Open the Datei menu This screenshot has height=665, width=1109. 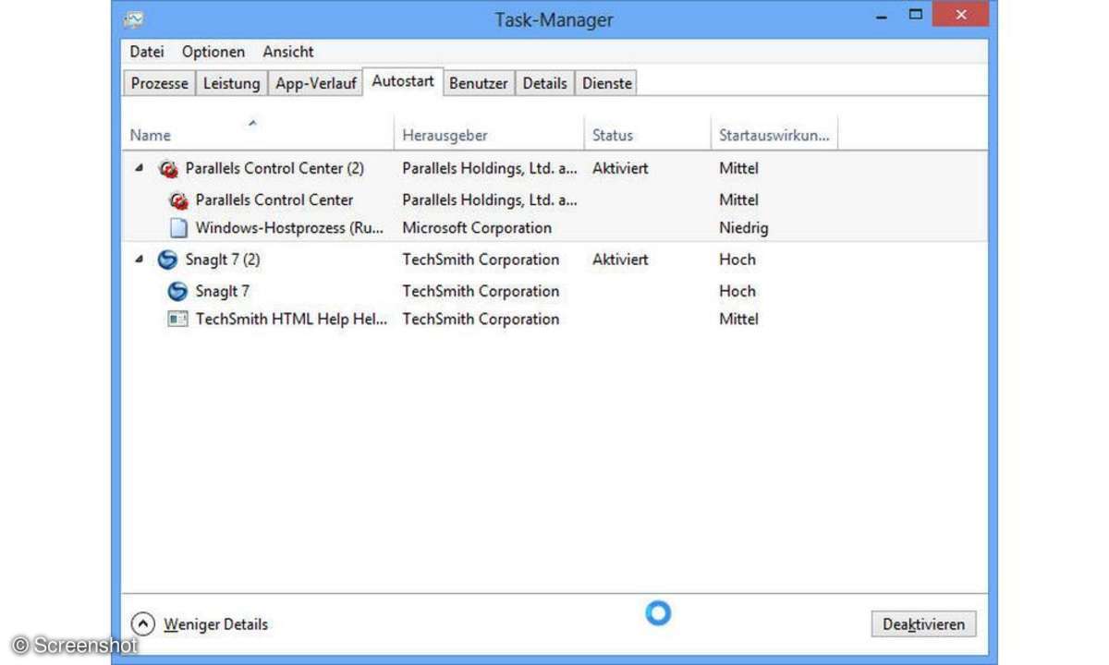[147, 52]
